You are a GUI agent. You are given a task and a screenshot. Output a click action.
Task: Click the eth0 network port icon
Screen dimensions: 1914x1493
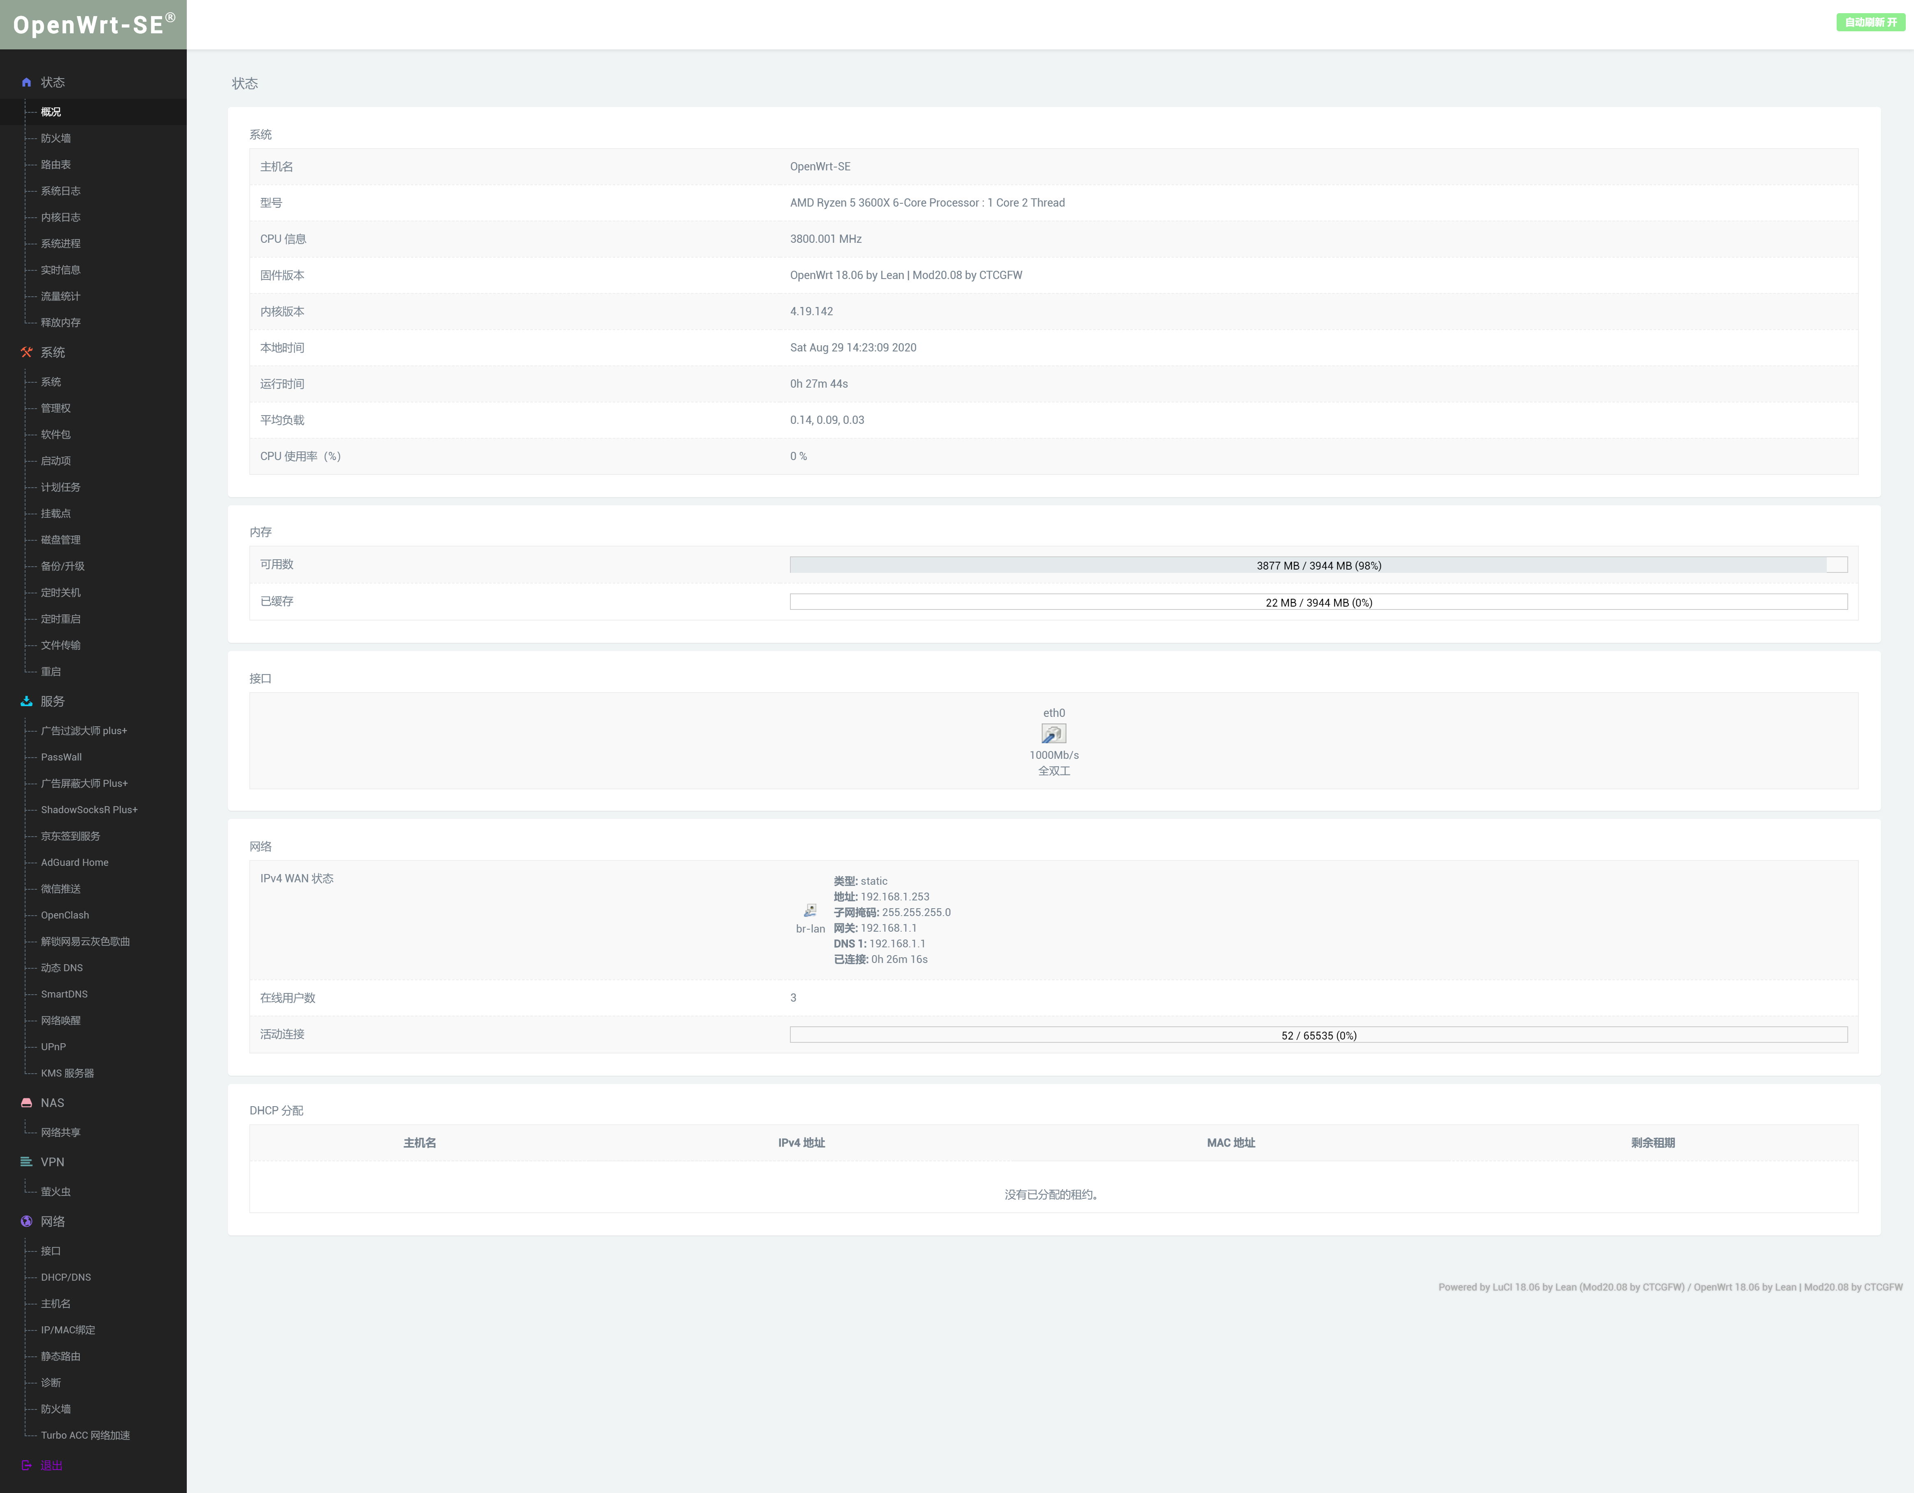[x=1053, y=734]
